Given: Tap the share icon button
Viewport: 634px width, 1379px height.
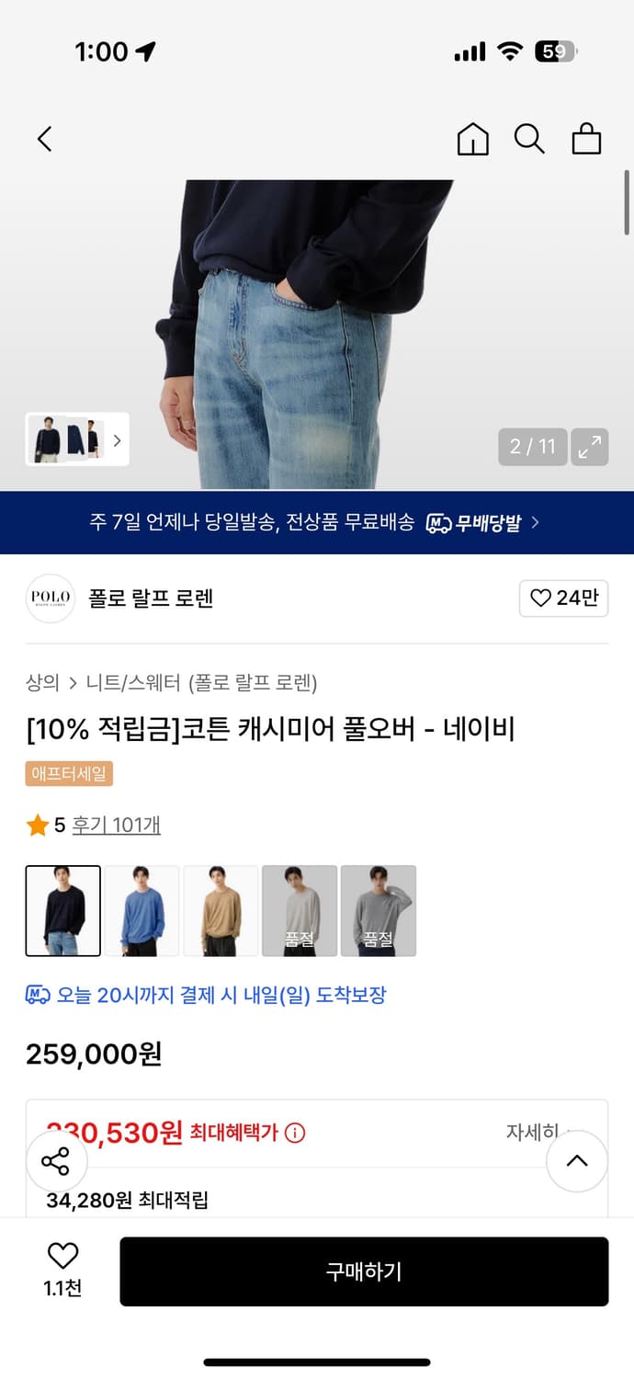Looking at the screenshot, I should (x=55, y=1161).
